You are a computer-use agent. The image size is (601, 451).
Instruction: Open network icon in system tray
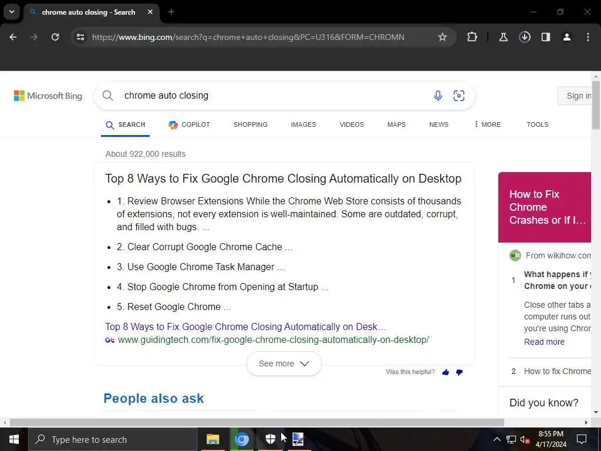click(x=511, y=439)
